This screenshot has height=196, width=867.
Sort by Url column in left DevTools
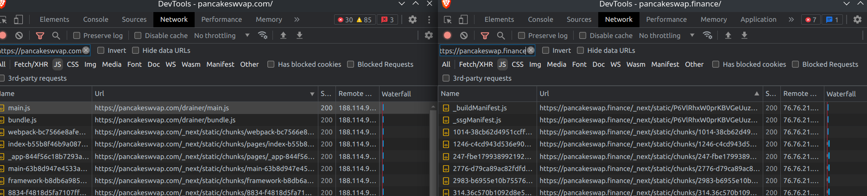coord(205,94)
